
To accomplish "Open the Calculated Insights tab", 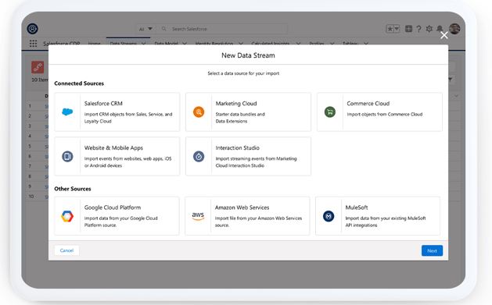I will pyautogui.click(x=271, y=43).
